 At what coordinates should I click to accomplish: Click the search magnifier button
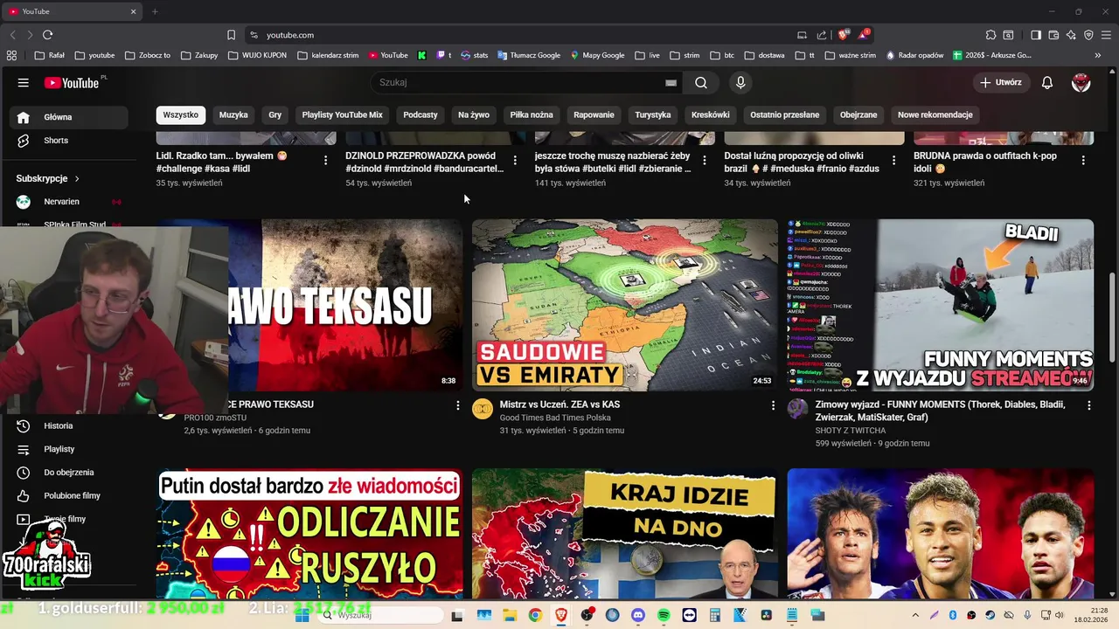coord(701,82)
